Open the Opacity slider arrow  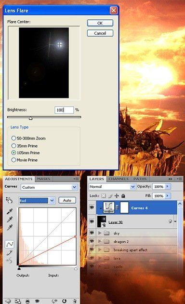click(x=167, y=187)
